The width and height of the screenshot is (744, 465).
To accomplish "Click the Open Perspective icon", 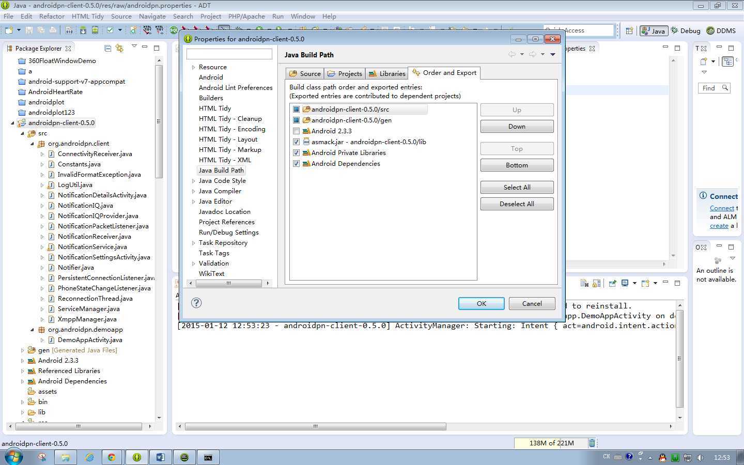I will pos(629,30).
